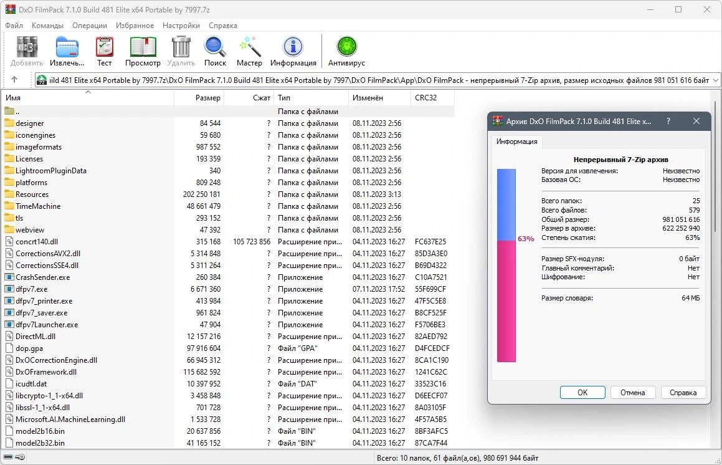Select the LightroomPluginData folder row
Viewport: 722px width, 465px height.
pos(229,171)
